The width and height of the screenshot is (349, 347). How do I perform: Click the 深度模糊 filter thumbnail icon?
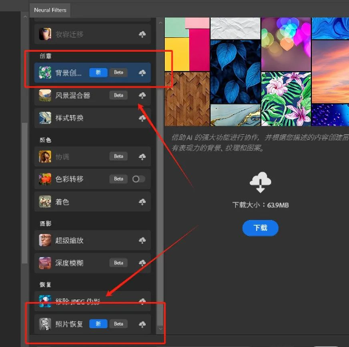click(45, 263)
